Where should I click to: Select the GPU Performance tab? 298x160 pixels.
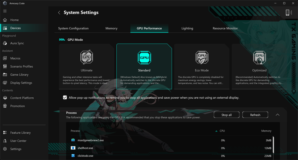tap(149, 28)
